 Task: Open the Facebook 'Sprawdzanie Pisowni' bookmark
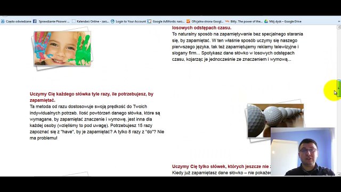pos(51,21)
